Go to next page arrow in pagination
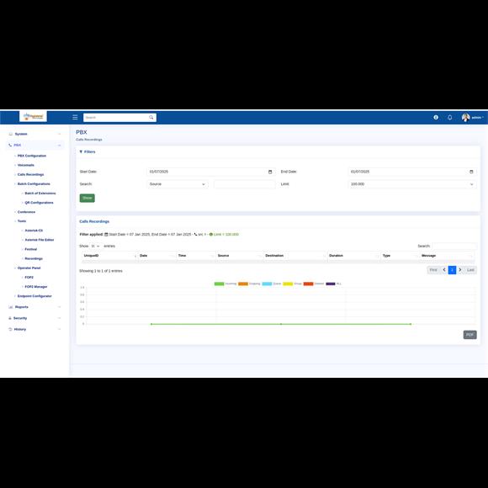The width and height of the screenshot is (488, 488). tap(460, 270)
